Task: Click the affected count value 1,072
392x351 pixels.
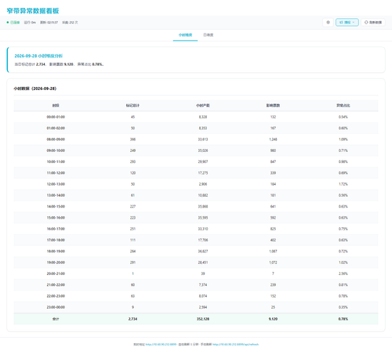Action: tap(273, 262)
